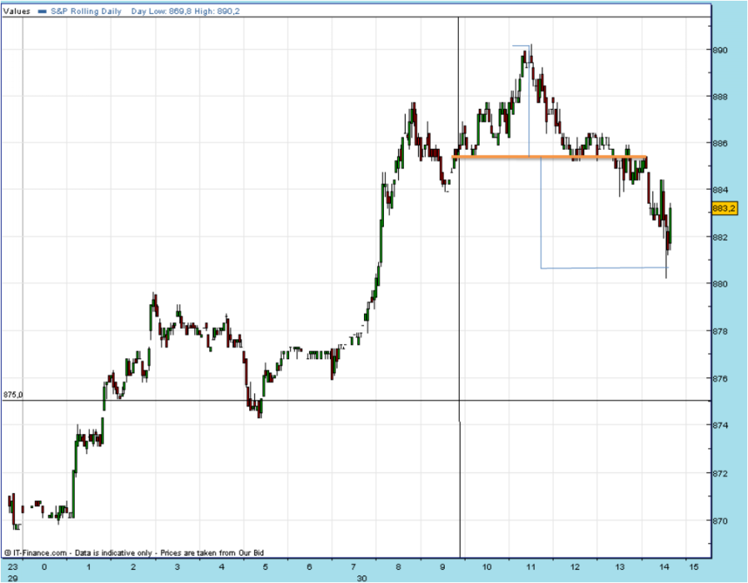Click the 890 price axis label
This screenshot has height=583, width=748.
pyautogui.click(x=721, y=50)
